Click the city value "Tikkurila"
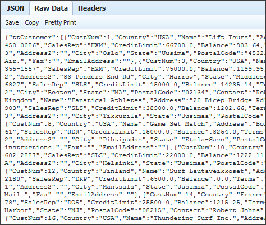Screen dimensions: 266x225 [x=121, y=116]
